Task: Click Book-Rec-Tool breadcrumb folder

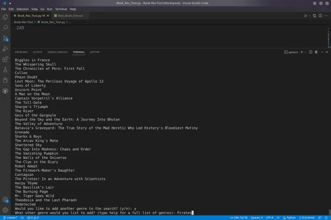Action: tap(23, 22)
